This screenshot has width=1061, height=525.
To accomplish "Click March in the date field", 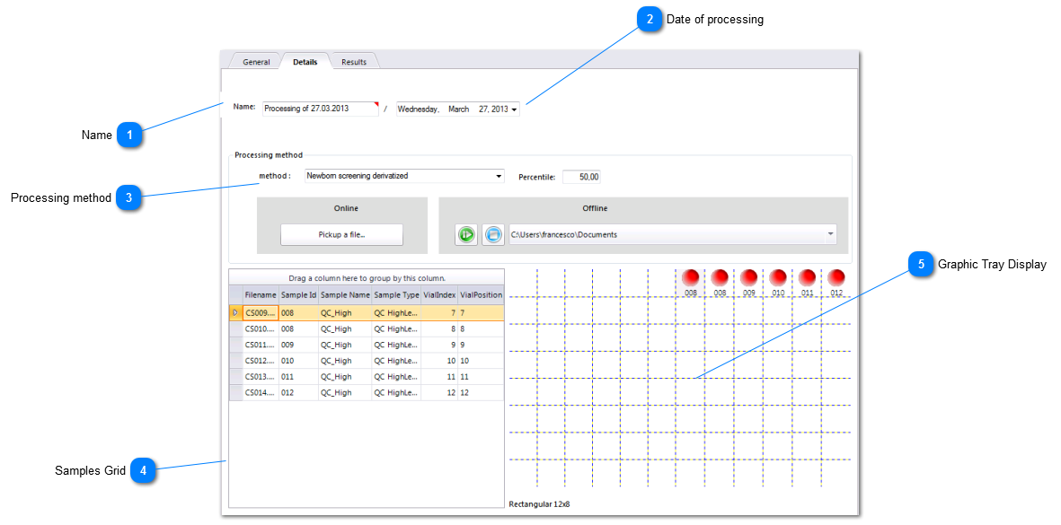I will point(459,109).
